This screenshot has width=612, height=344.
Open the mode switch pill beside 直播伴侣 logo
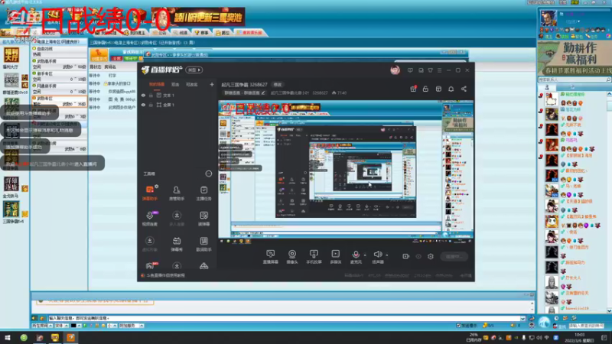[x=194, y=70]
